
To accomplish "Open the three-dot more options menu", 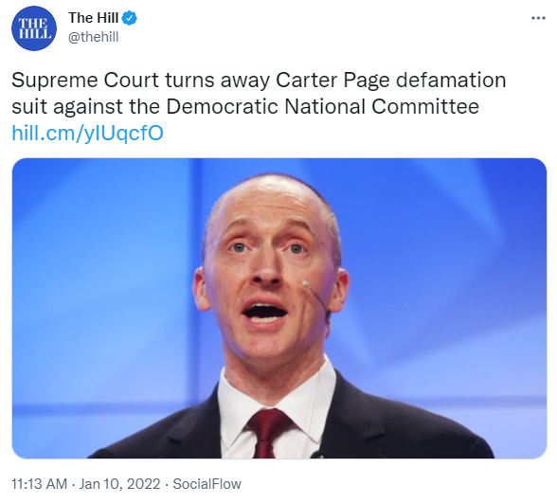I will [x=538, y=18].
